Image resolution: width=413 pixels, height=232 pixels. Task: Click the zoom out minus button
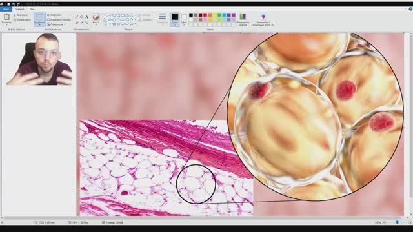pyautogui.click(x=385, y=222)
